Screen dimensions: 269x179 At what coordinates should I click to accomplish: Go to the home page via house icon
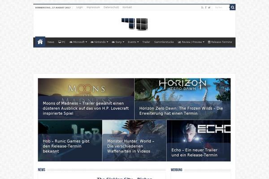(40, 42)
